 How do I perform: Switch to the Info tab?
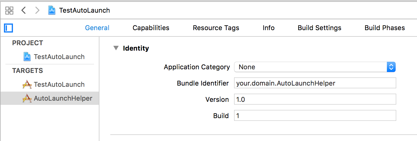point(268,28)
